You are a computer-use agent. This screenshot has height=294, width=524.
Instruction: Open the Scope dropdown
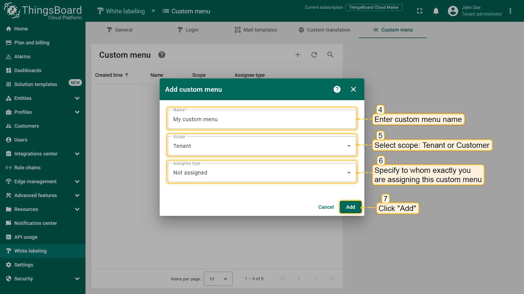coord(261,146)
